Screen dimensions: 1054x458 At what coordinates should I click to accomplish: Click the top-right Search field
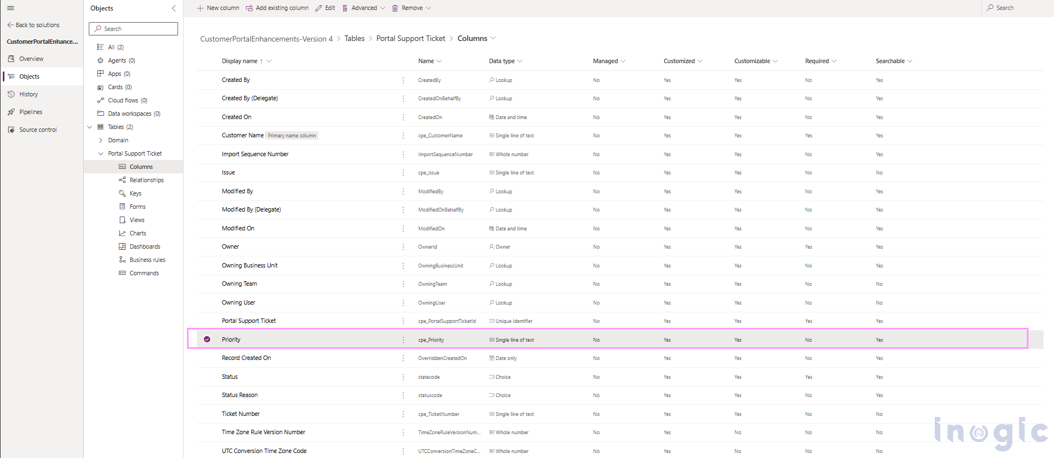point(1016,8)
